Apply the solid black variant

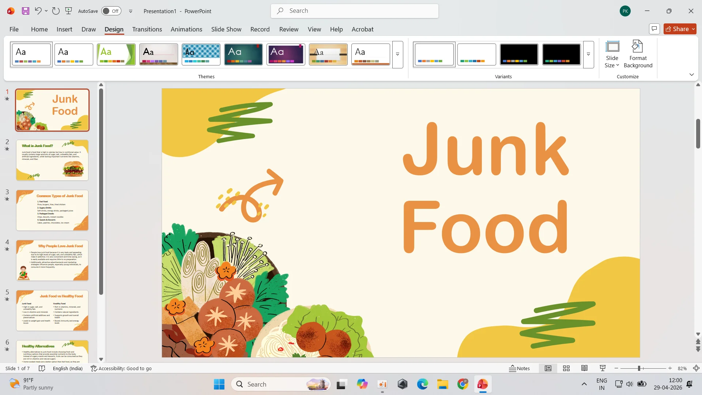tap(519, 54)
